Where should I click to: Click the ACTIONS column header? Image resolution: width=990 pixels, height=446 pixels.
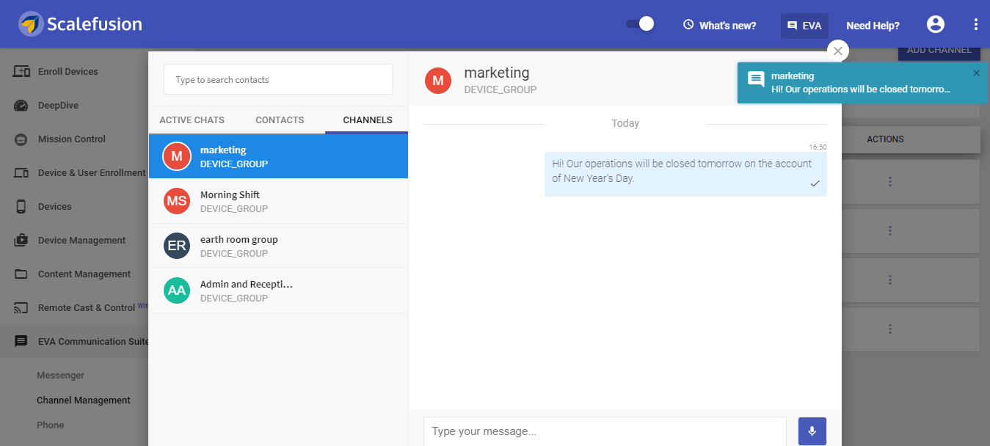(885, 139)
